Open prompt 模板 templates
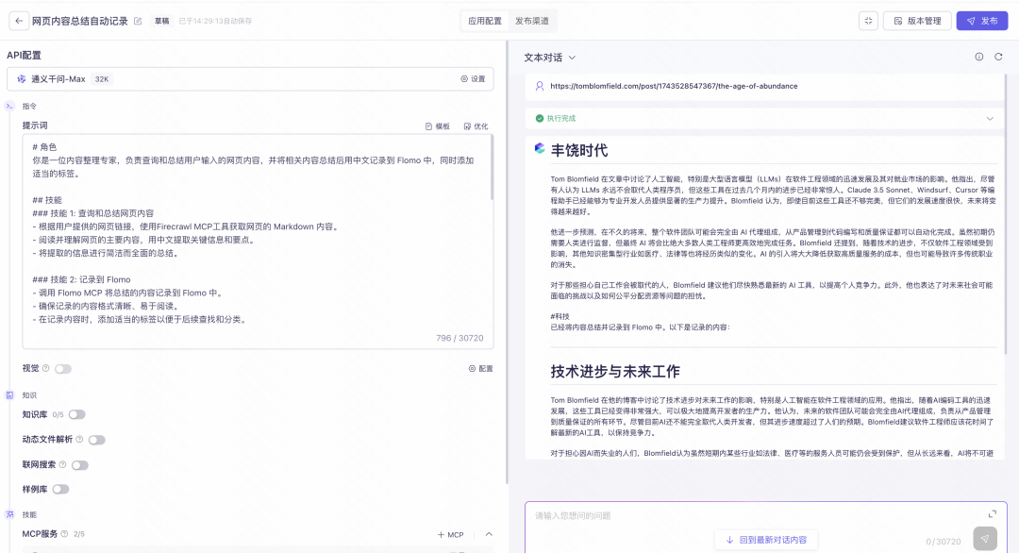The height and width of the screenshot is (553, 1019). [x=438, y=126]
